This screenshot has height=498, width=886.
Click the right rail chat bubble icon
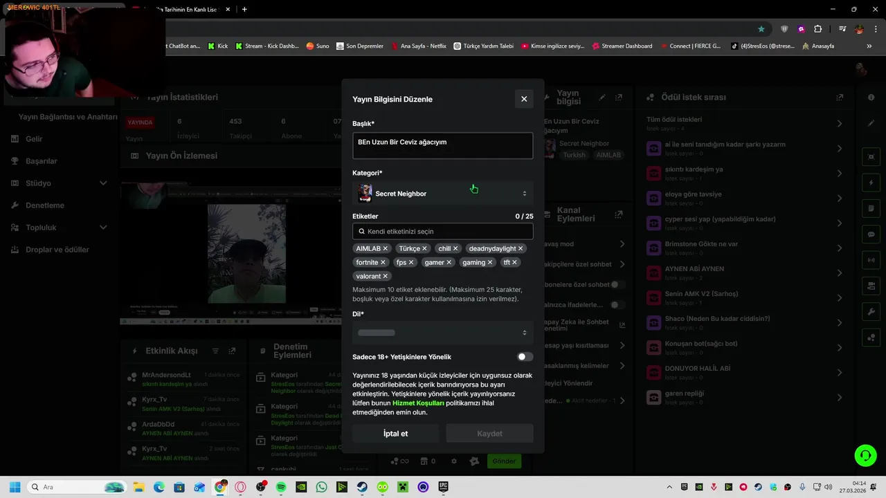pyautogui.click(x=871, y=234)
